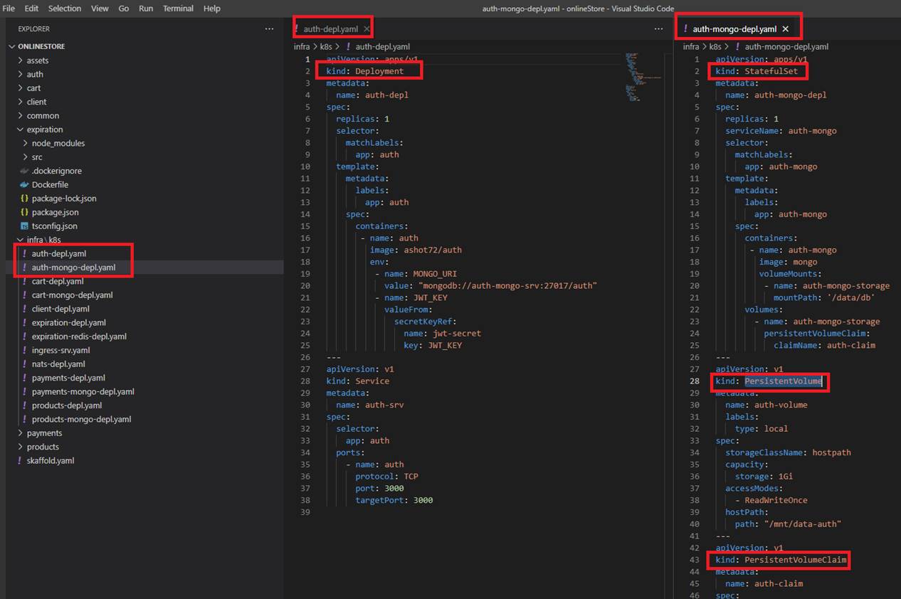Screen dimensions: 901x599
Task: Open the Terminal menu
Action: pos(178,9)
